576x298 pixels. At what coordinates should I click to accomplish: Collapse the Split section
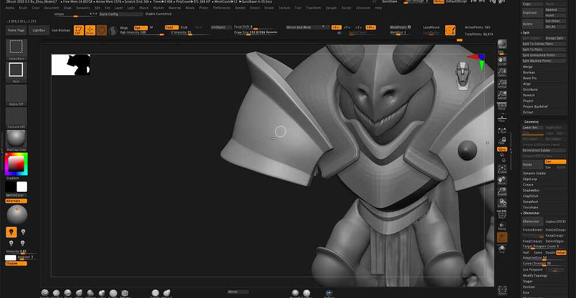coord(526,33)
